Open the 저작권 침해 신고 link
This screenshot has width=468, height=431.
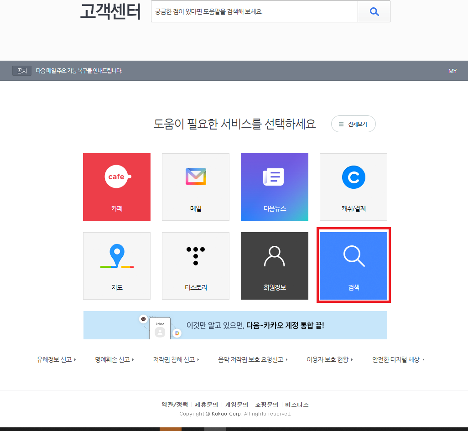click(176, 359)
